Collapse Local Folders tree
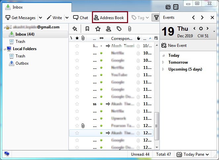 click(5, 49)
